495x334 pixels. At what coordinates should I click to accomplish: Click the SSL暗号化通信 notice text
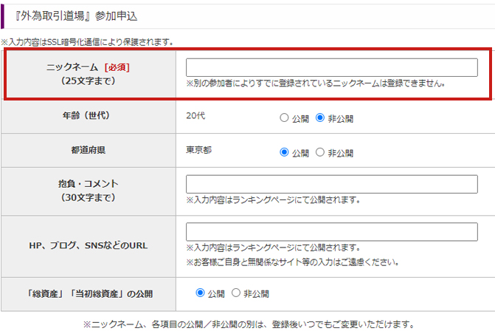88,41
